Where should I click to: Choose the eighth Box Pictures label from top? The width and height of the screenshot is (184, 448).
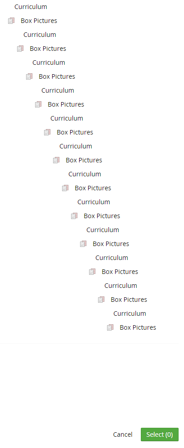pos(102,216)
